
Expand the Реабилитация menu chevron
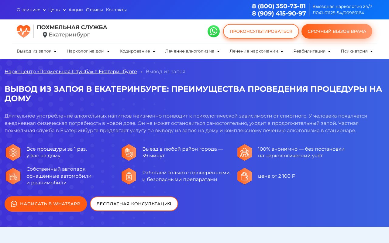tap(329, 51)
